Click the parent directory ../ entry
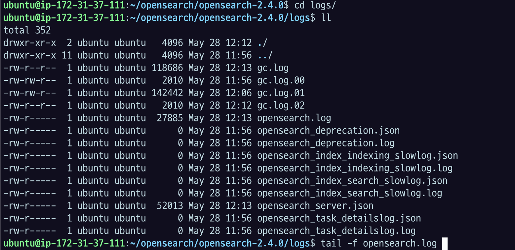Viewport: 515px width, 250px height. (x=265, y=55)
